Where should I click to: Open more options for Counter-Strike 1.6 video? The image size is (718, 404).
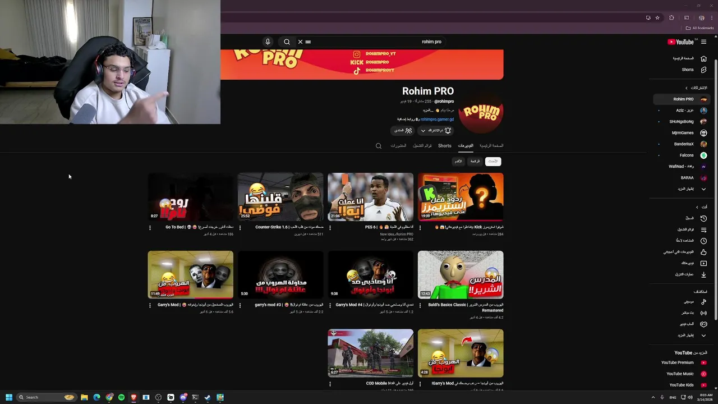pyautogui.click(x=240, y=227)
